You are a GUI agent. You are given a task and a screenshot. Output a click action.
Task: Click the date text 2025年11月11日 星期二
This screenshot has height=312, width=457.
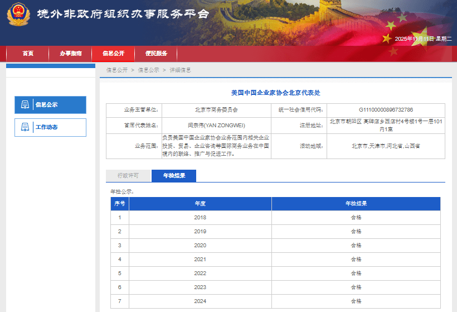tap(423, 39)
